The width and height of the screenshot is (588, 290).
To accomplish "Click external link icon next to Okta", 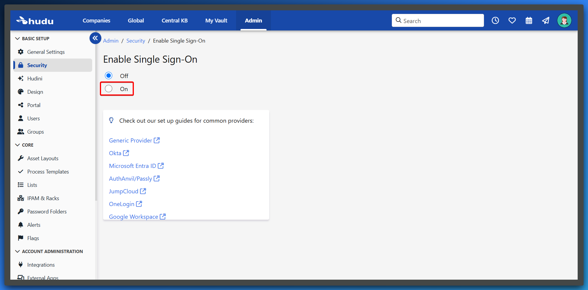I will click(x=126, y=153).
